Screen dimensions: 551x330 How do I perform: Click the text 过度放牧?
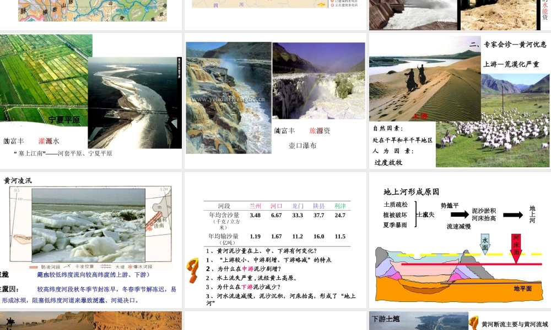tap(388, 162)
